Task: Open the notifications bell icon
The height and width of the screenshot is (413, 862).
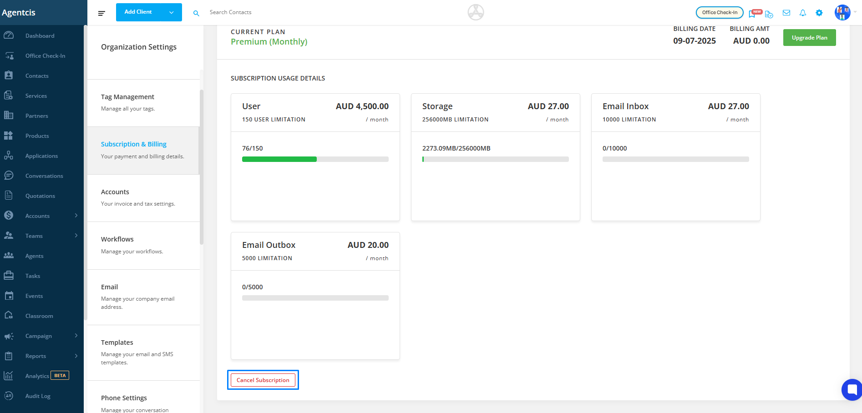Action: coord(803,13)
